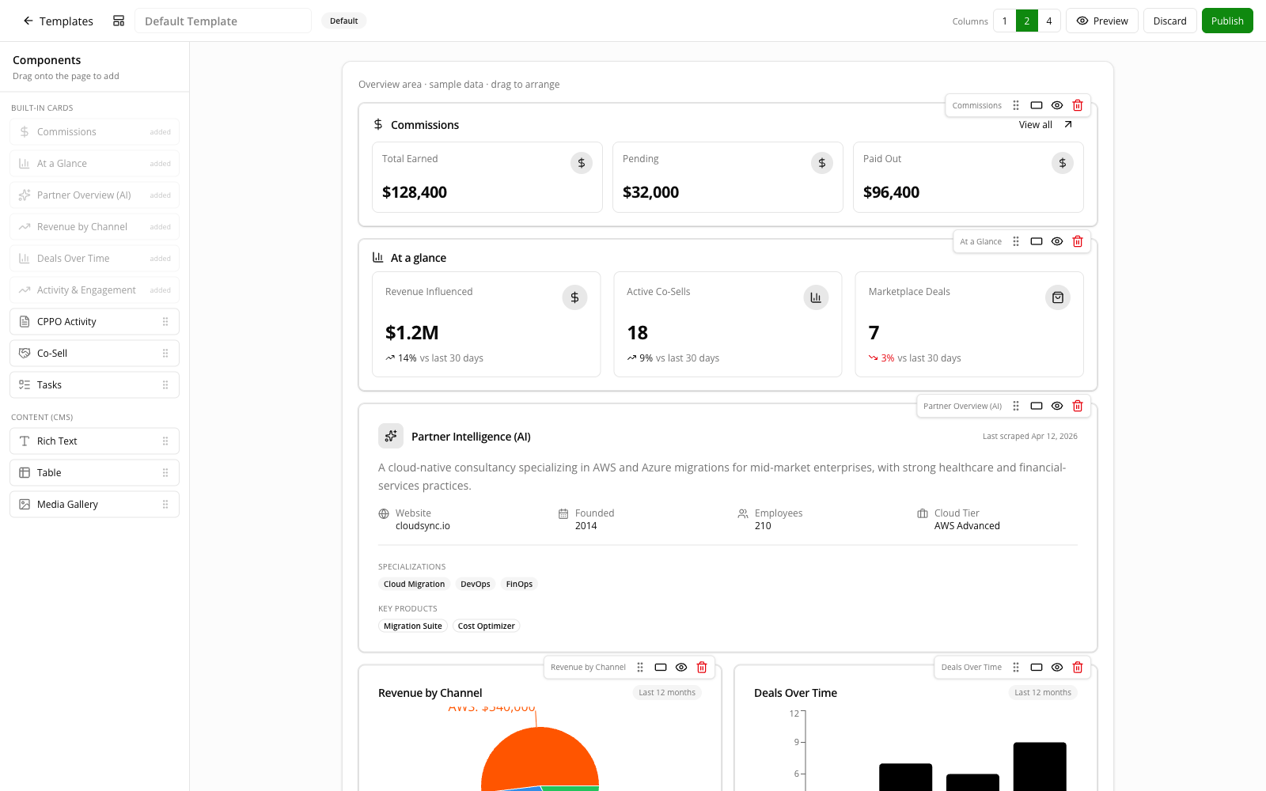Screen dimensions: 1266x791
Task: Open the template Preview
Action: pos(1102,21)
